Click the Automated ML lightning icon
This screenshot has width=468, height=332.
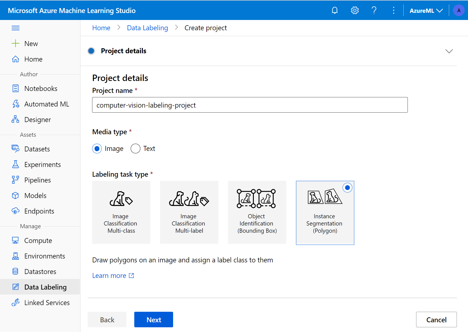(16, 104)
